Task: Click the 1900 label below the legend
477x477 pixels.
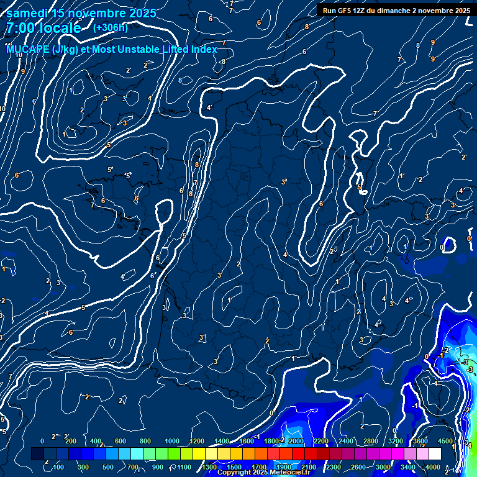Action: (284, 467)
